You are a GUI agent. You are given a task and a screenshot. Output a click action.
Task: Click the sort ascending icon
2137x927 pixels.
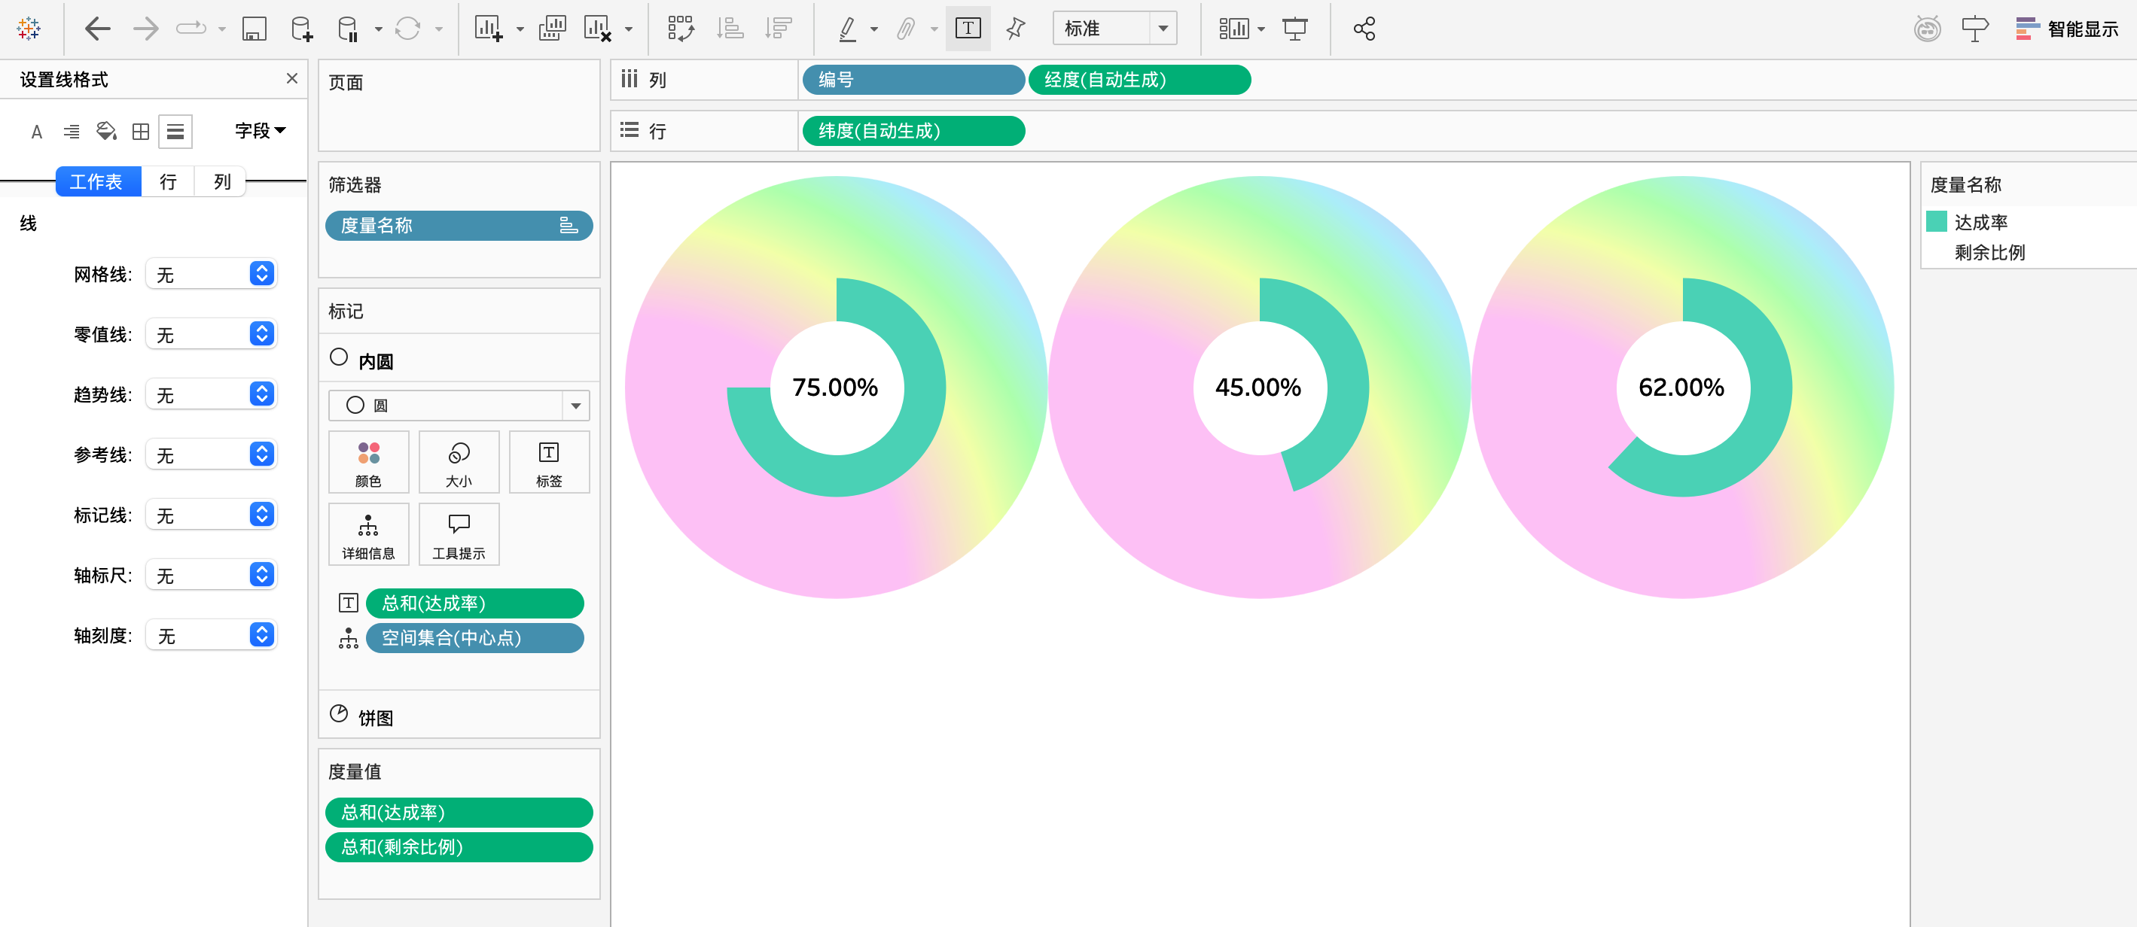tap(729, 29)
